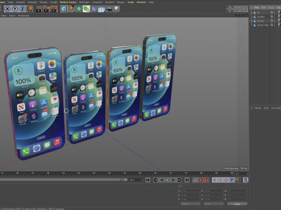Select the 14 plus object
The image size is (281, 210).
point(261,17)
